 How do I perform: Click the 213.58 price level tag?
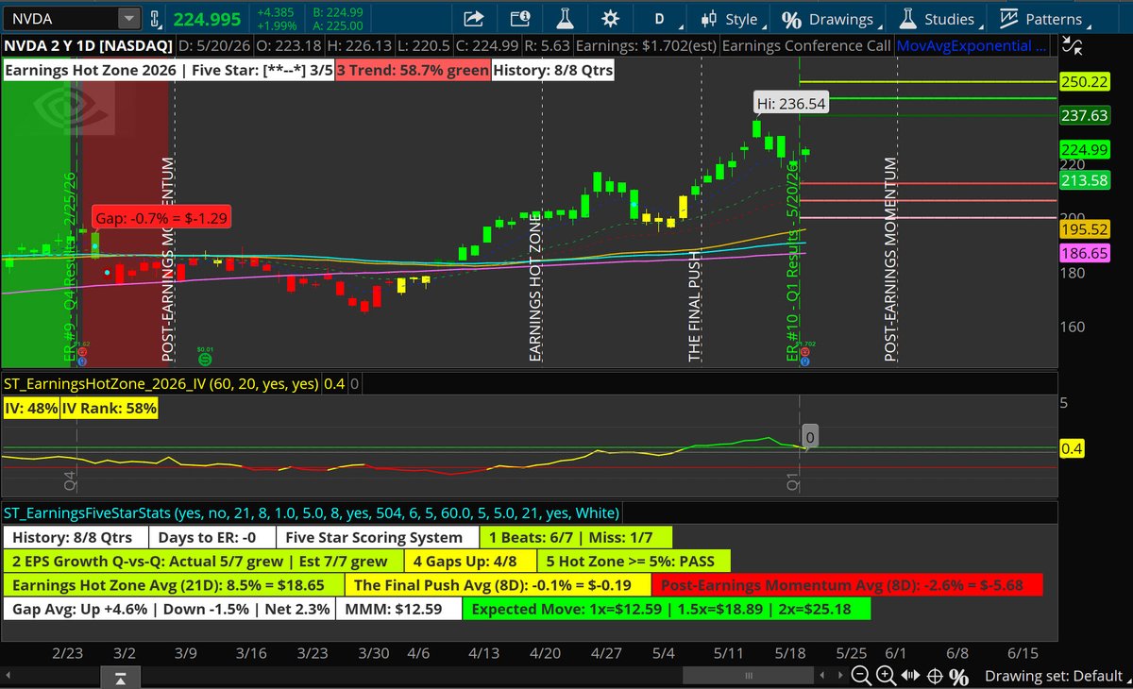pyautogui.click(x=1084, y=181)
